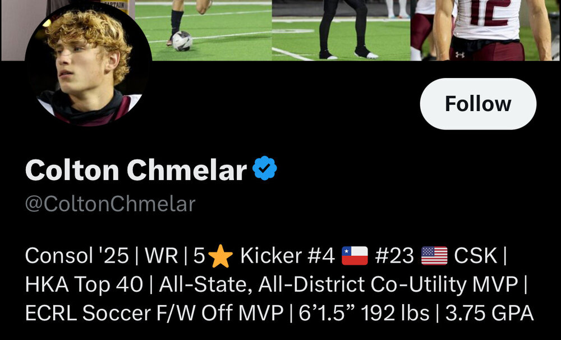
Task: Open the soccer ball banner photo
Action: click(203, 30)
